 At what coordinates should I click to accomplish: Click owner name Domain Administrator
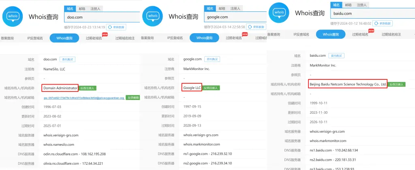pyautogui.click(x=60, y=88)
